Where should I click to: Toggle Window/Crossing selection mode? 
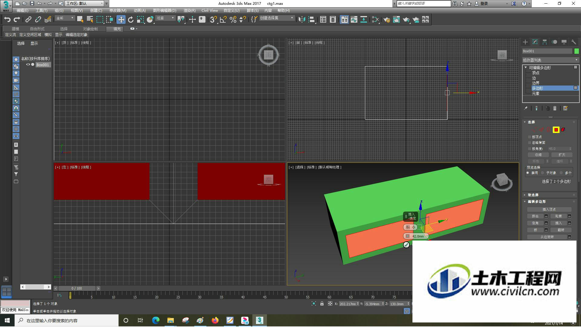tap(109, 20)
